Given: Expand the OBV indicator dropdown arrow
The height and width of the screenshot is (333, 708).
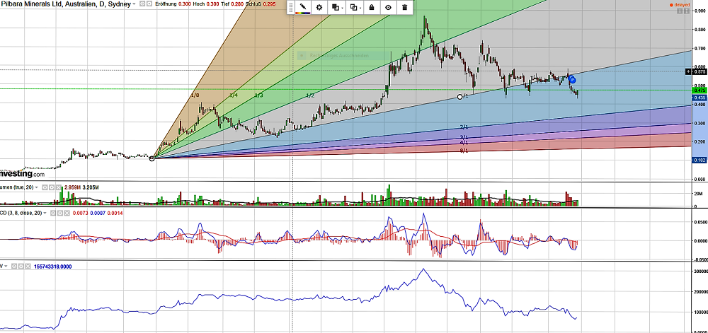Looking at the screenshot, I should (x=6, y=267).
